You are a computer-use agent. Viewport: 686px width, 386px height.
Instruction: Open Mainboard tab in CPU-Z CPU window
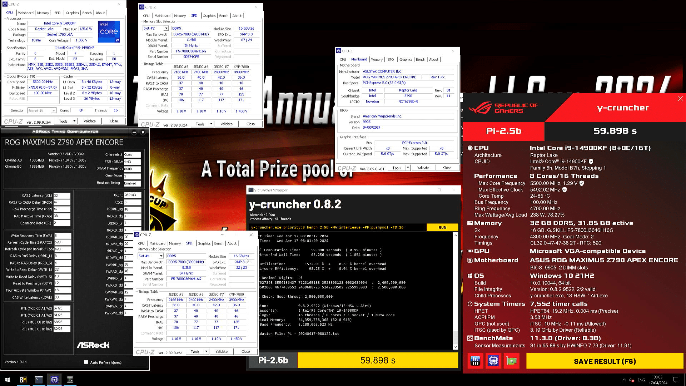point(25,13)
